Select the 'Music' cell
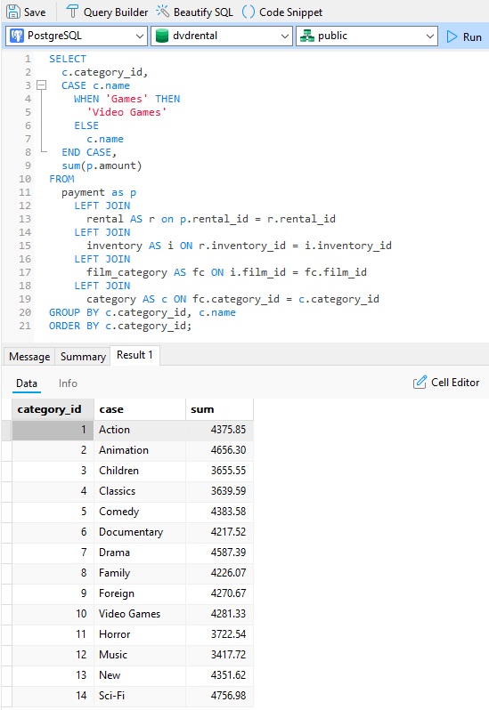Image resolution: width=489 pixels, height=710 pixels. tap(140, 655)
